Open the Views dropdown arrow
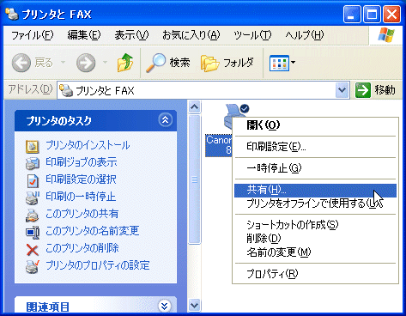This screenshot has width=406, height=316. [293, 62]
